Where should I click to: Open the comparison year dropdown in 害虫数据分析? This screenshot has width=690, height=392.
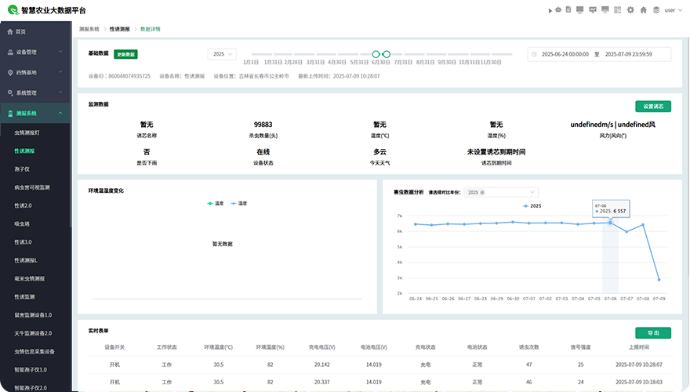500,192
